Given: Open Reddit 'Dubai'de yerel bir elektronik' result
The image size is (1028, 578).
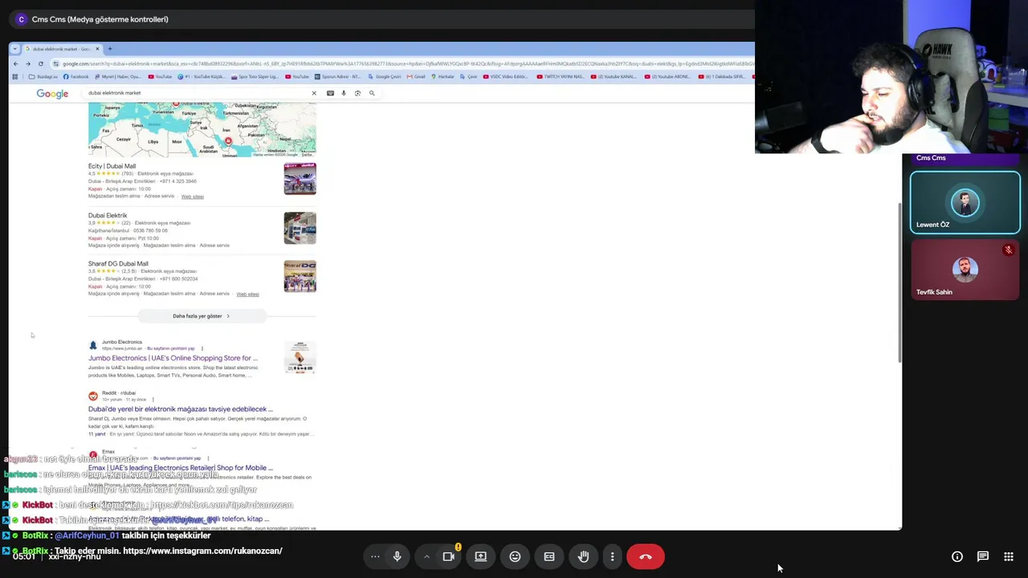Looking at the screenshot, I should (x=181, y=409).
